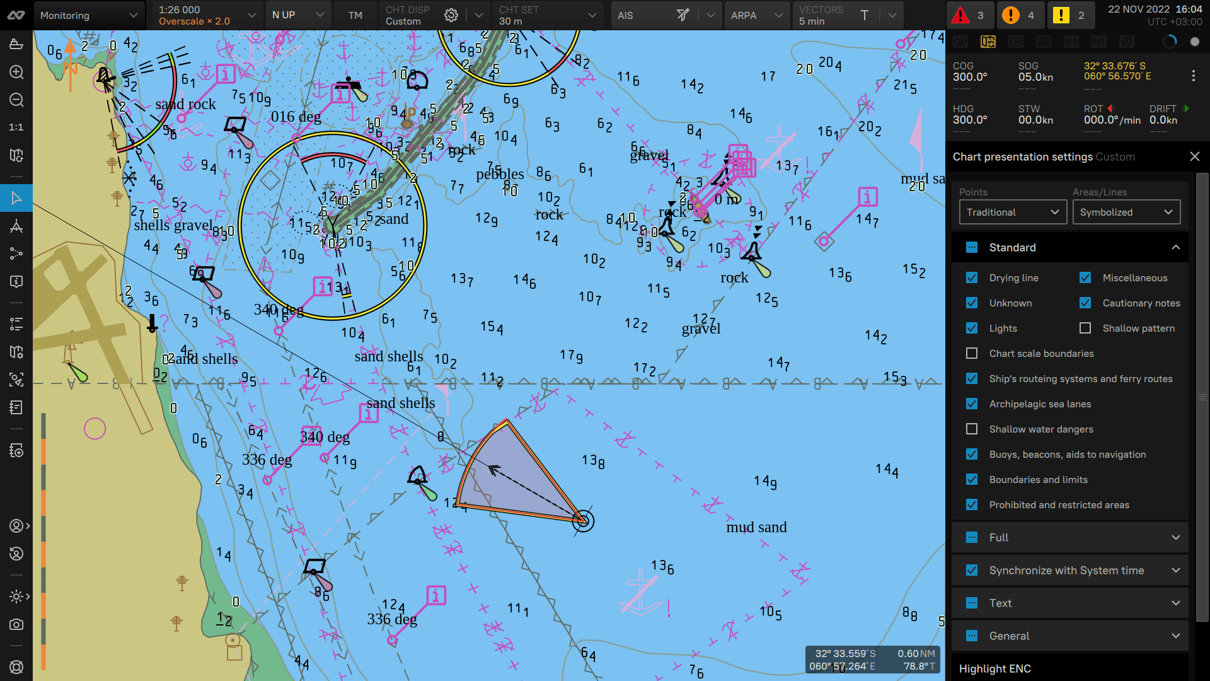Open the screenshot camera tool
Viewport: 1210px width, 681px height.
point(16,624)
